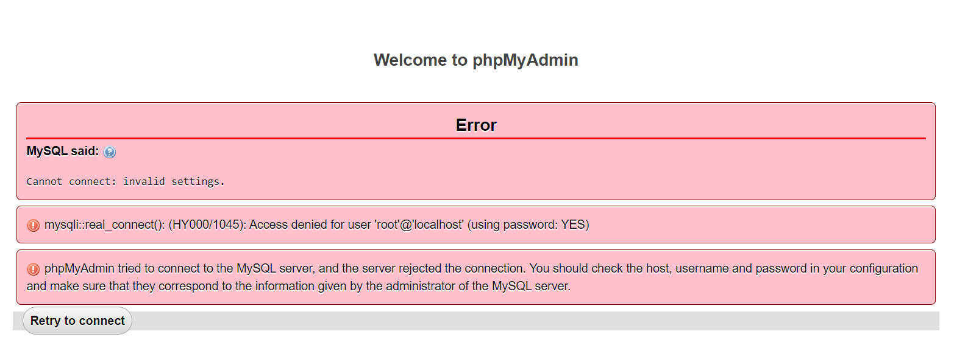Viewport: 954px width, 348px height.
Task: Click "(using password: YES)" text
Action: (x=529, y=224)
